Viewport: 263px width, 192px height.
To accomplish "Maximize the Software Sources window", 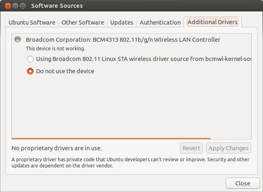I will click(x=23, y=6).
